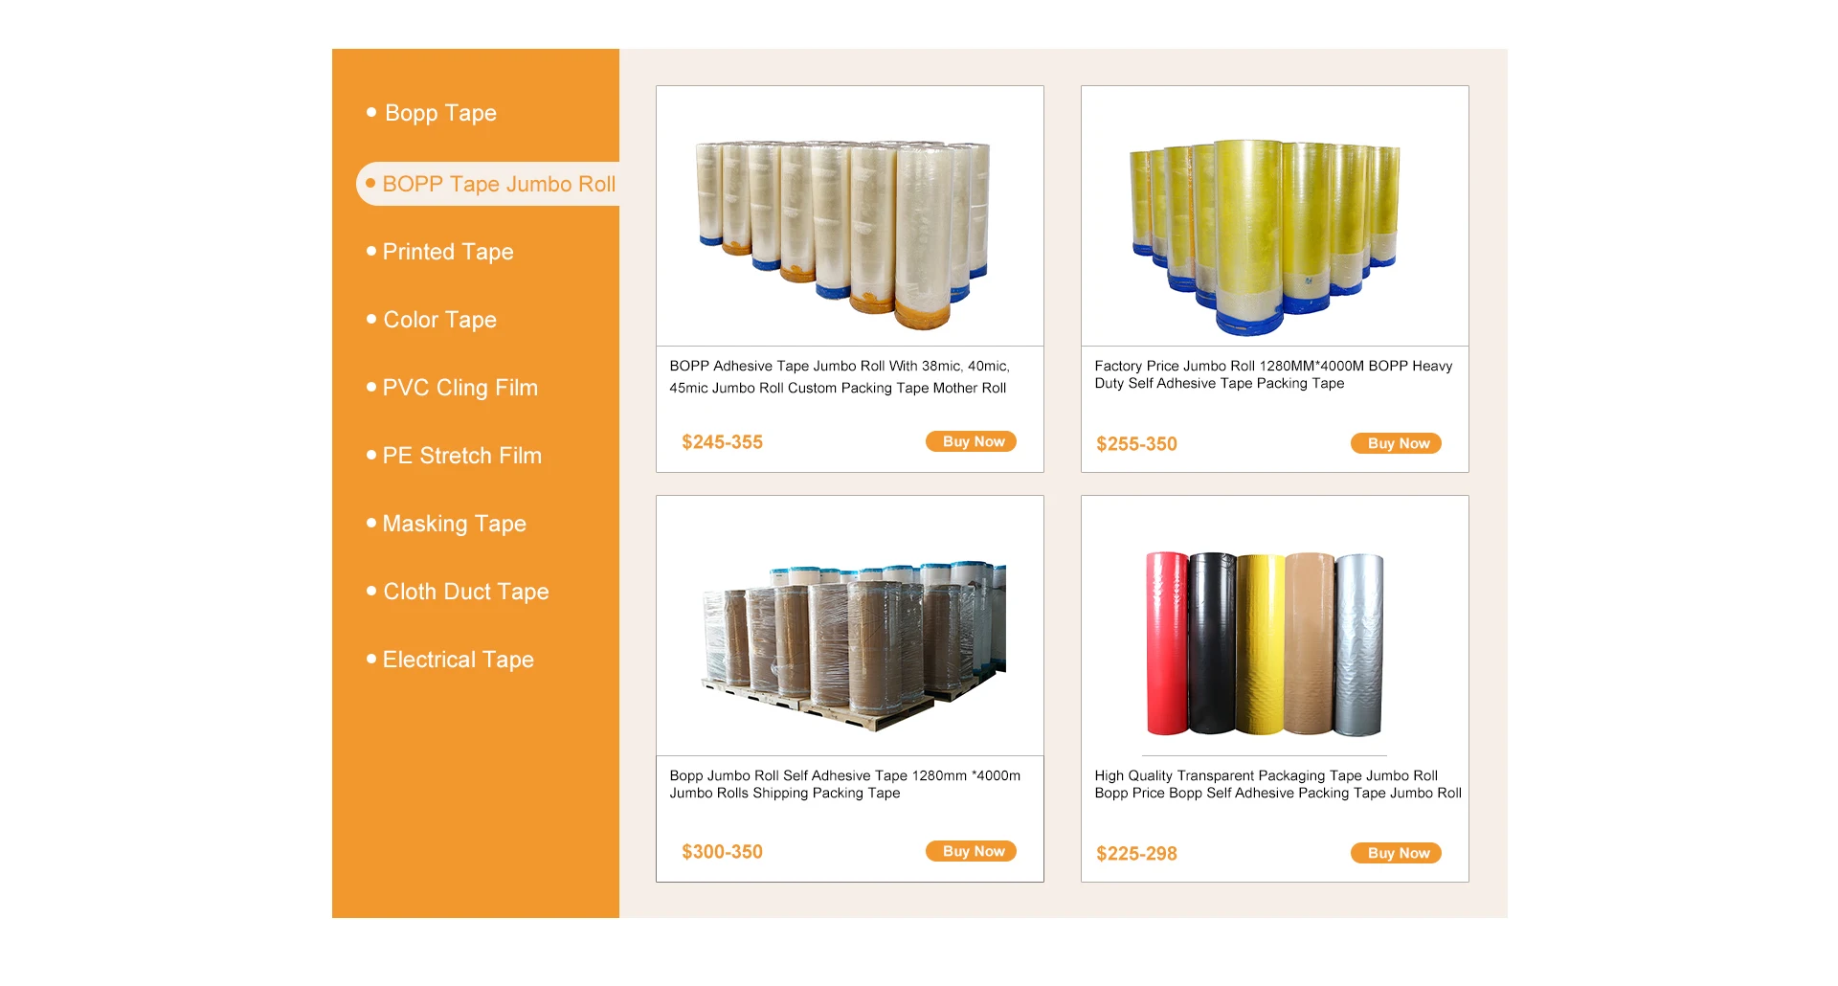This screenshot has width=1838, height=986.
Task: Open the Printed Tape category
Action: (447, 252)
